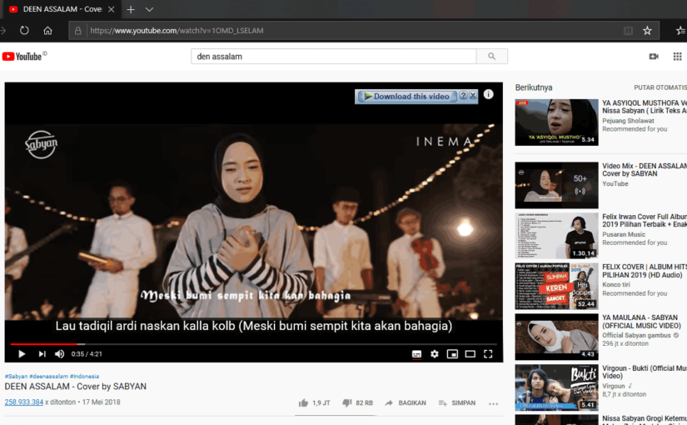687x425 pixels.
Task: Toggle subtitles captions button
Action: (416, 354)
